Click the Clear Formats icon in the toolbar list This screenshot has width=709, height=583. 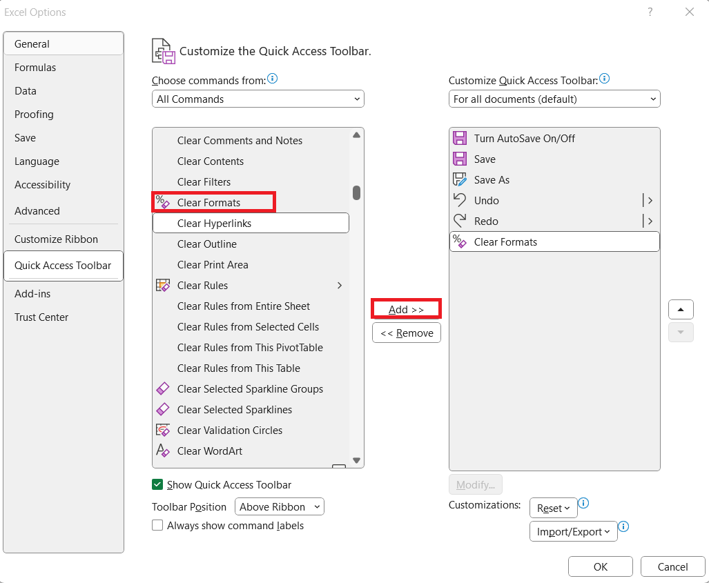coord(460,241)
